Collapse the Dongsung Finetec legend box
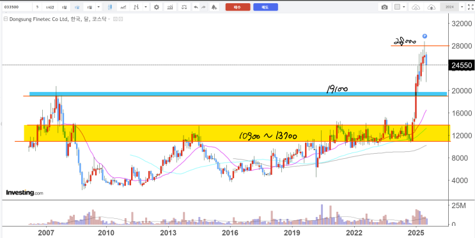Image resolution: width=475 pixels, height=238 pixels. pos(6,19)
